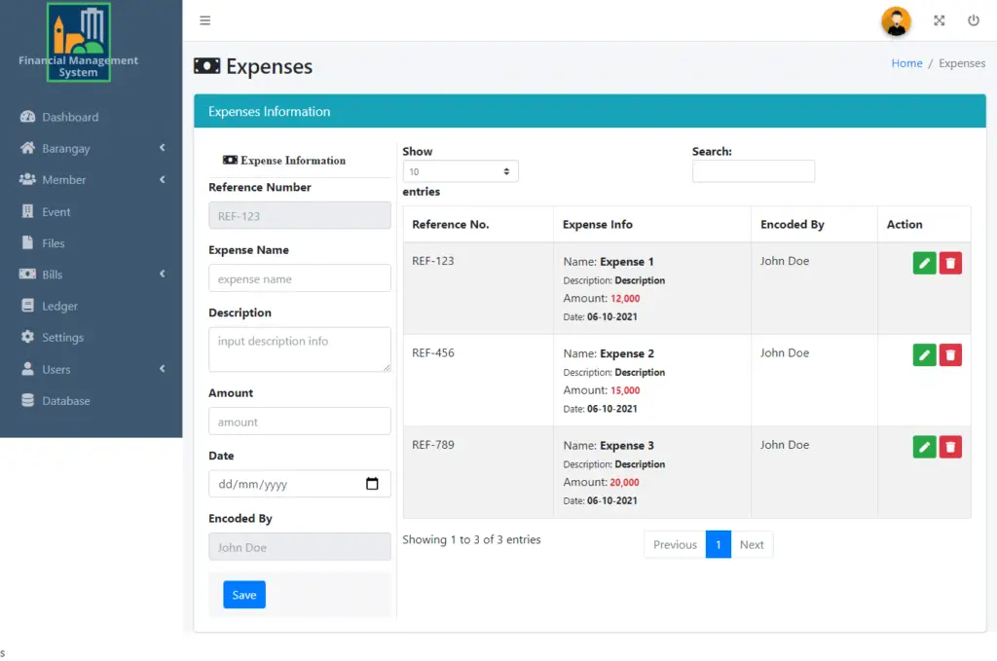Open calendar picker in the Date field
This screenshot has height=661, width=997.
coord(373,483)
